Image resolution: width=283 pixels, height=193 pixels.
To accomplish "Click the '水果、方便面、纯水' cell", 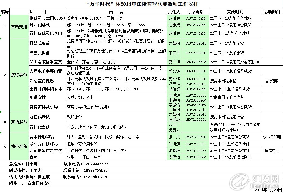I will tap(116, 157).
